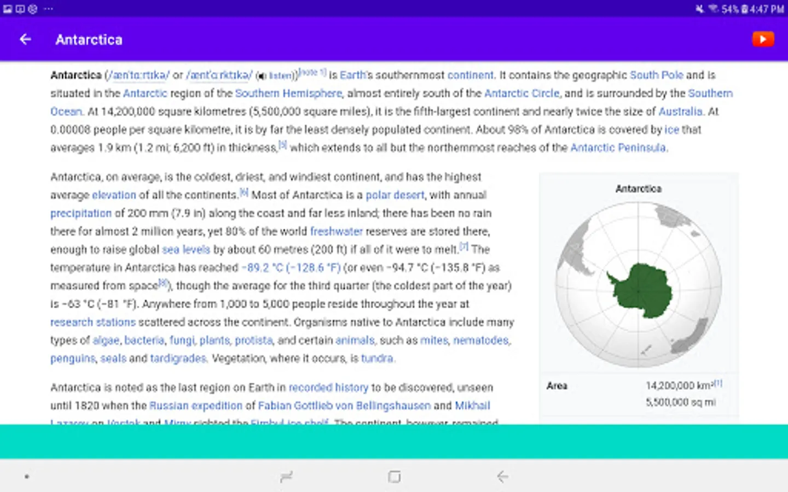Open the clock showing 4:47 PM
The image size is (788, 492).
coord(767,9)
